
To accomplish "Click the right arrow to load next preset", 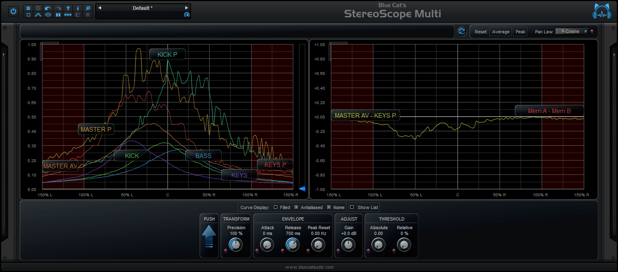I will coord(186,7).
